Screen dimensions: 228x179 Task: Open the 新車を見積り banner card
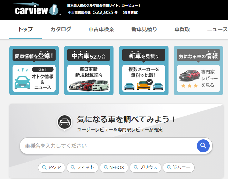(x=144, y=71)
